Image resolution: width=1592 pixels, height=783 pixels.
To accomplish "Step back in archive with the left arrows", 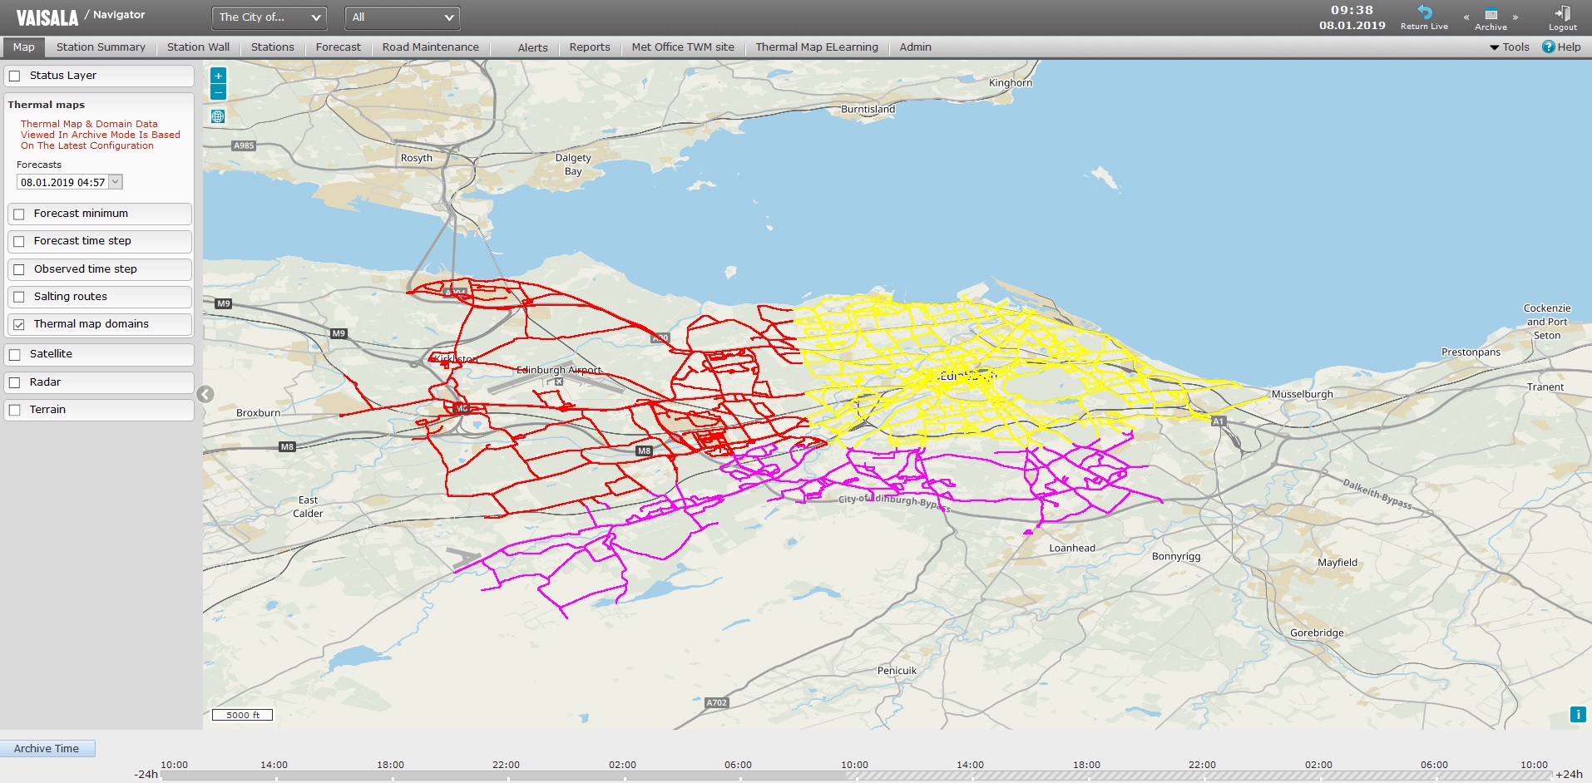I will point(1466,17).
